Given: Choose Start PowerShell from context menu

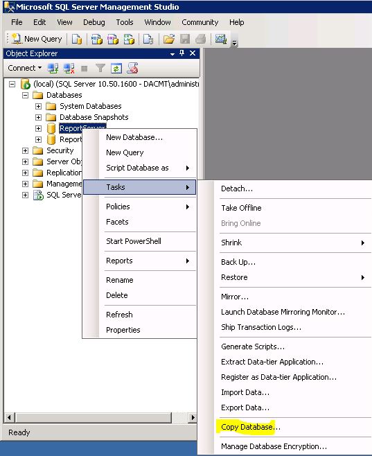Looking at the screenshot, I should click(139, 241).
